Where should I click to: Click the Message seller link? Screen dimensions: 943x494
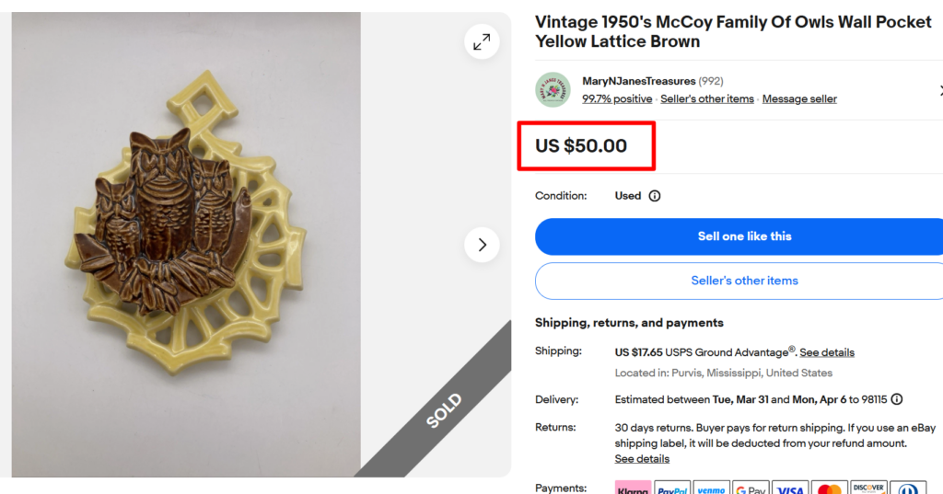tap(799, 99)
